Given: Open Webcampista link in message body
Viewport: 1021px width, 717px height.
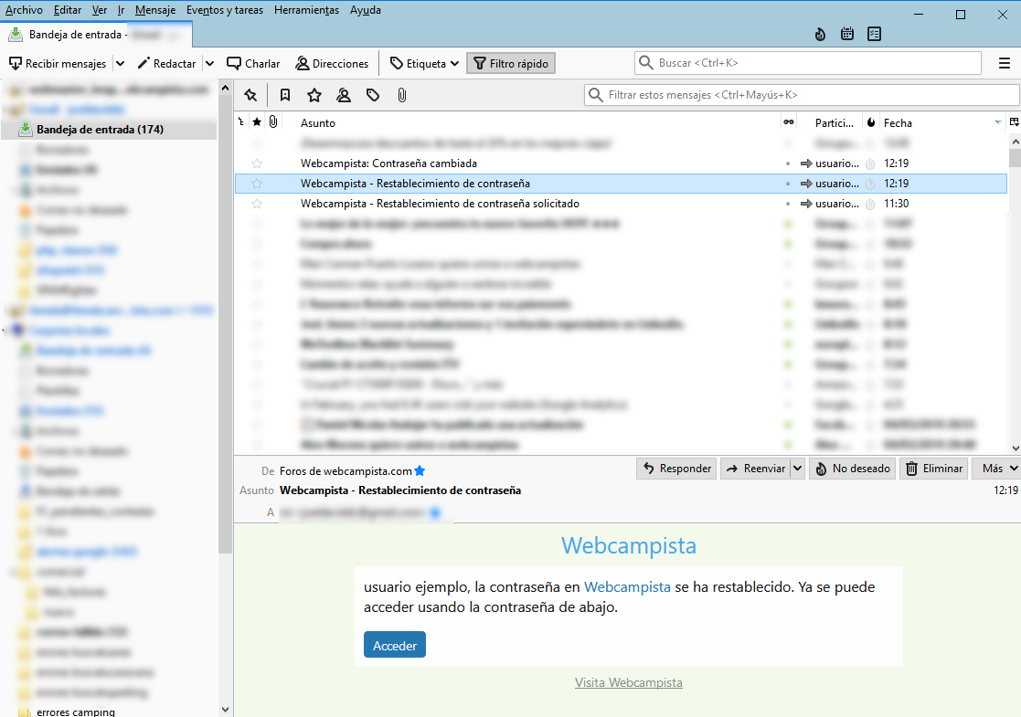Looking at the screenshot, I should pos(627,587).
